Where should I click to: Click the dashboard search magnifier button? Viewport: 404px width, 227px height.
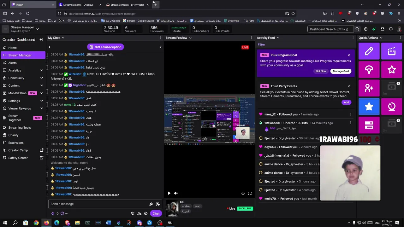click(357, 29)
